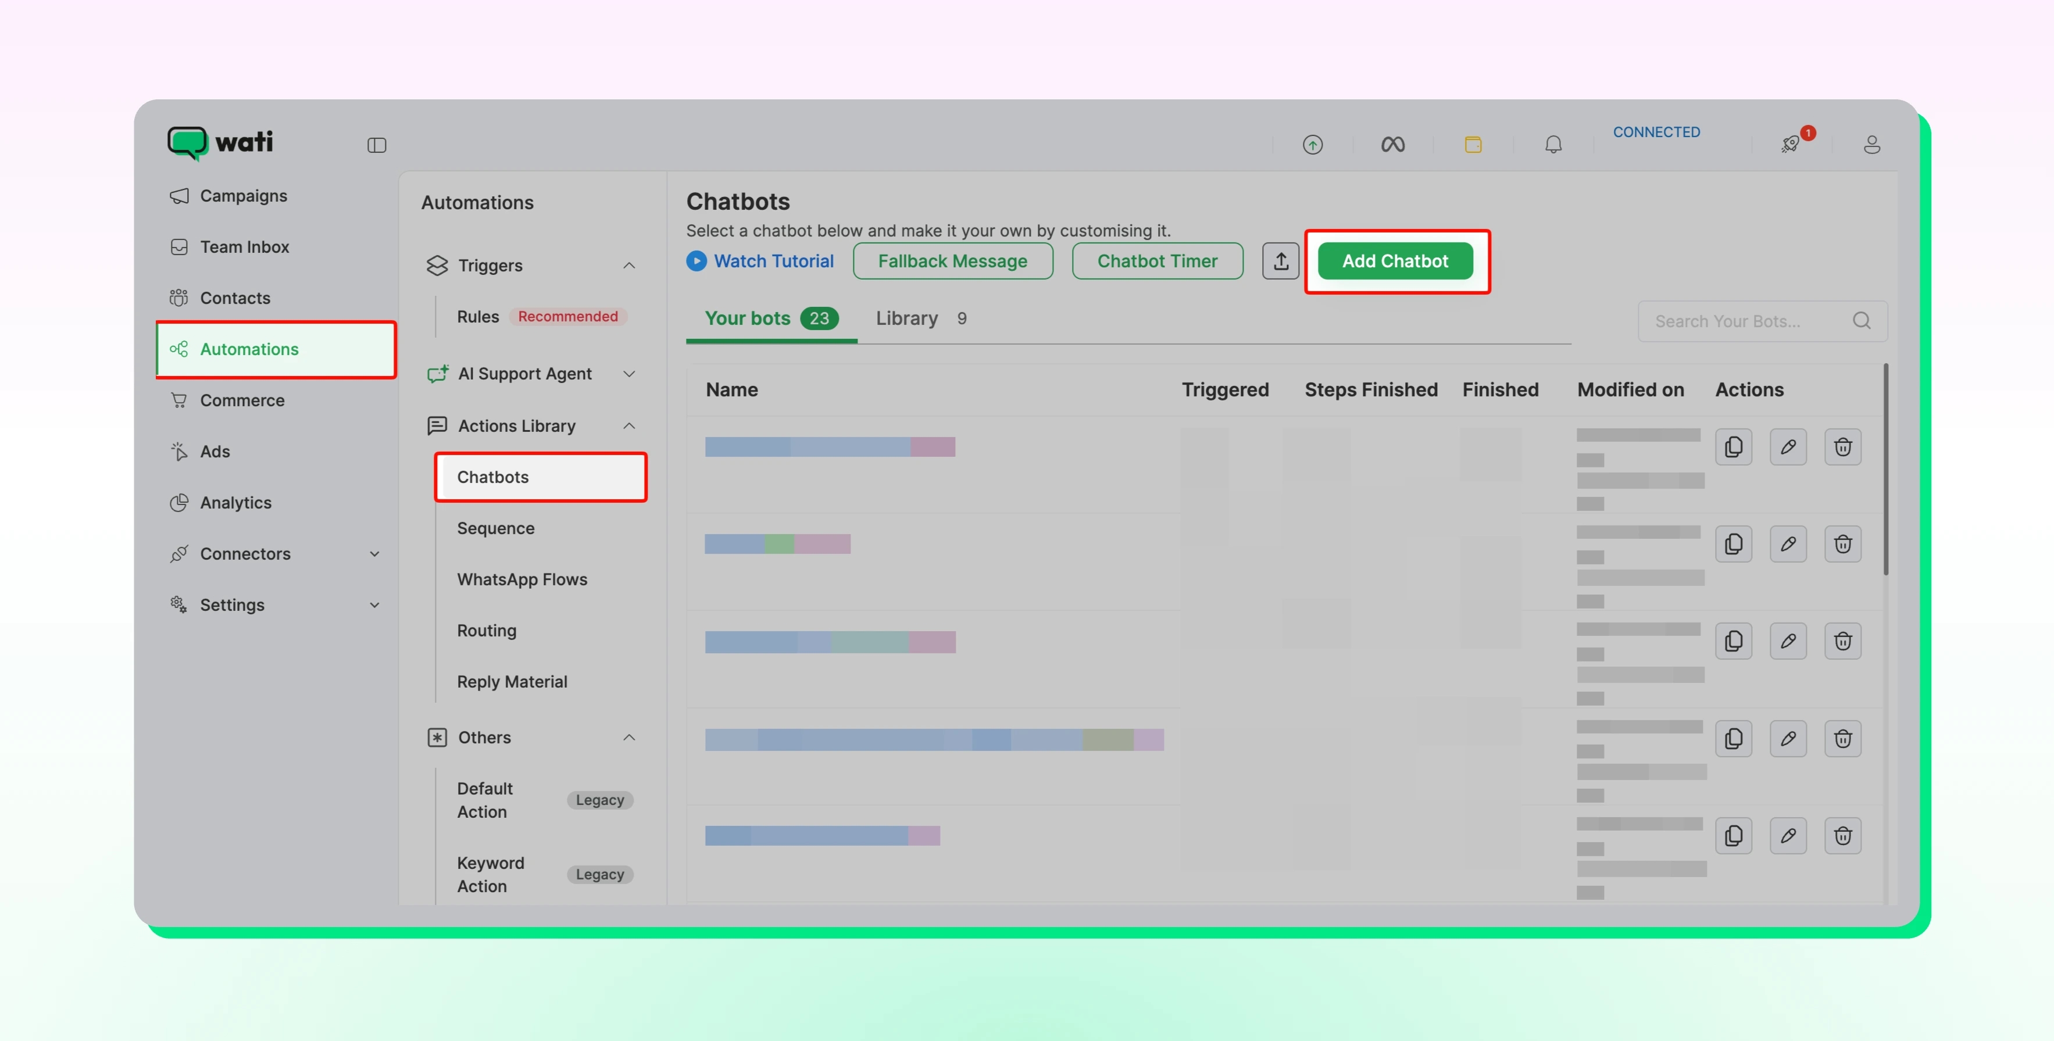This screenshot has height=1041, width=2054.
Task: Expand the AI Support Agent section
Action: [x=629, y=374]
